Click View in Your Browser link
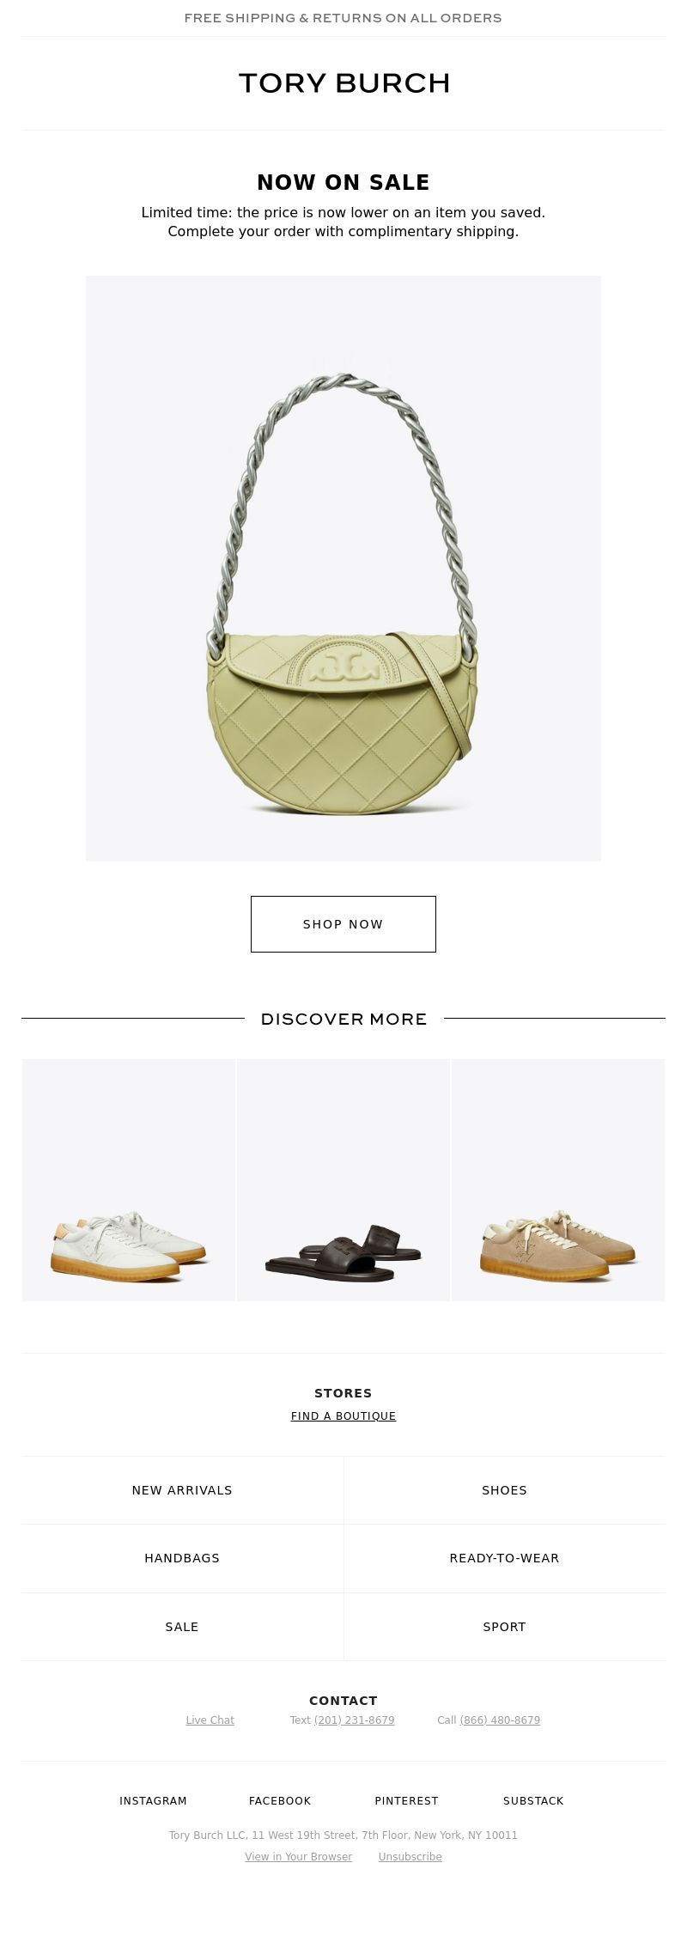The height and width of the screenshot is (1936, 687). [298, 1856]
